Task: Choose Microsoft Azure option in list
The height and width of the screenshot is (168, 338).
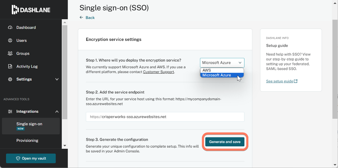Action: pos(222,75)
